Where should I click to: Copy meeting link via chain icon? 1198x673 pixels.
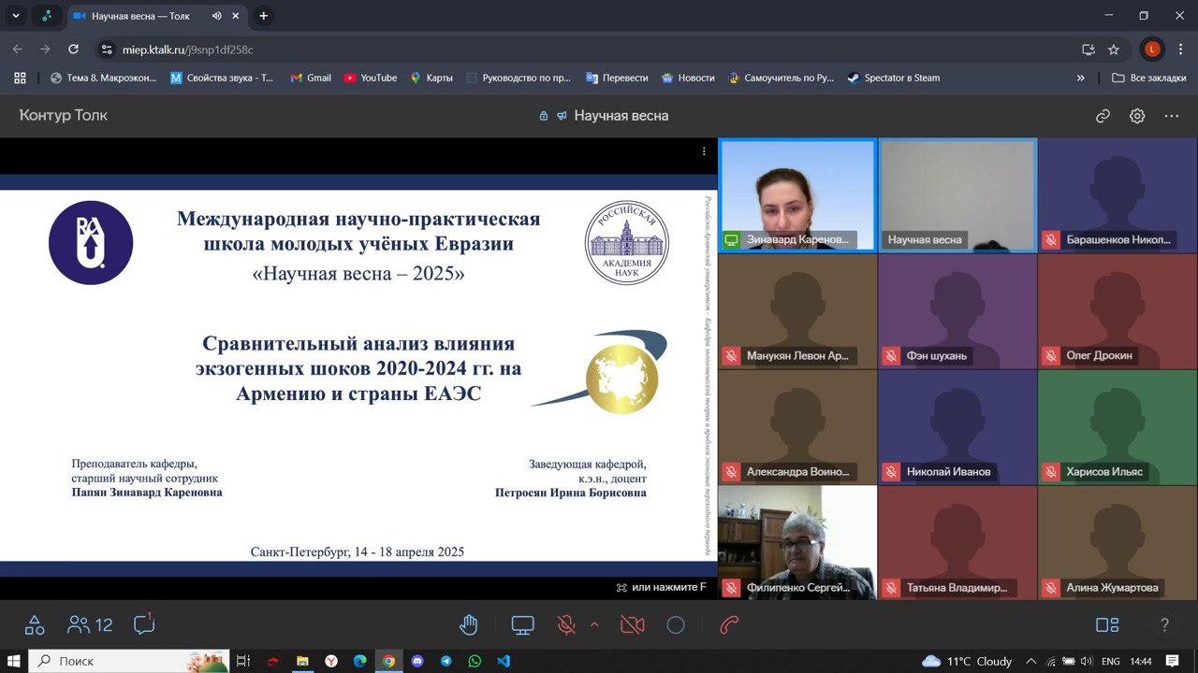1103,116
